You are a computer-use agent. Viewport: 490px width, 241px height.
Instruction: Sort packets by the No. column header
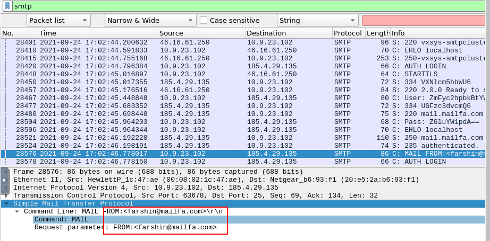19,33
